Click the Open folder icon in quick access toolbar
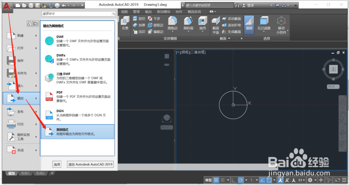The height and width of the screenshot is (185, 349). [x=24, y=5]
